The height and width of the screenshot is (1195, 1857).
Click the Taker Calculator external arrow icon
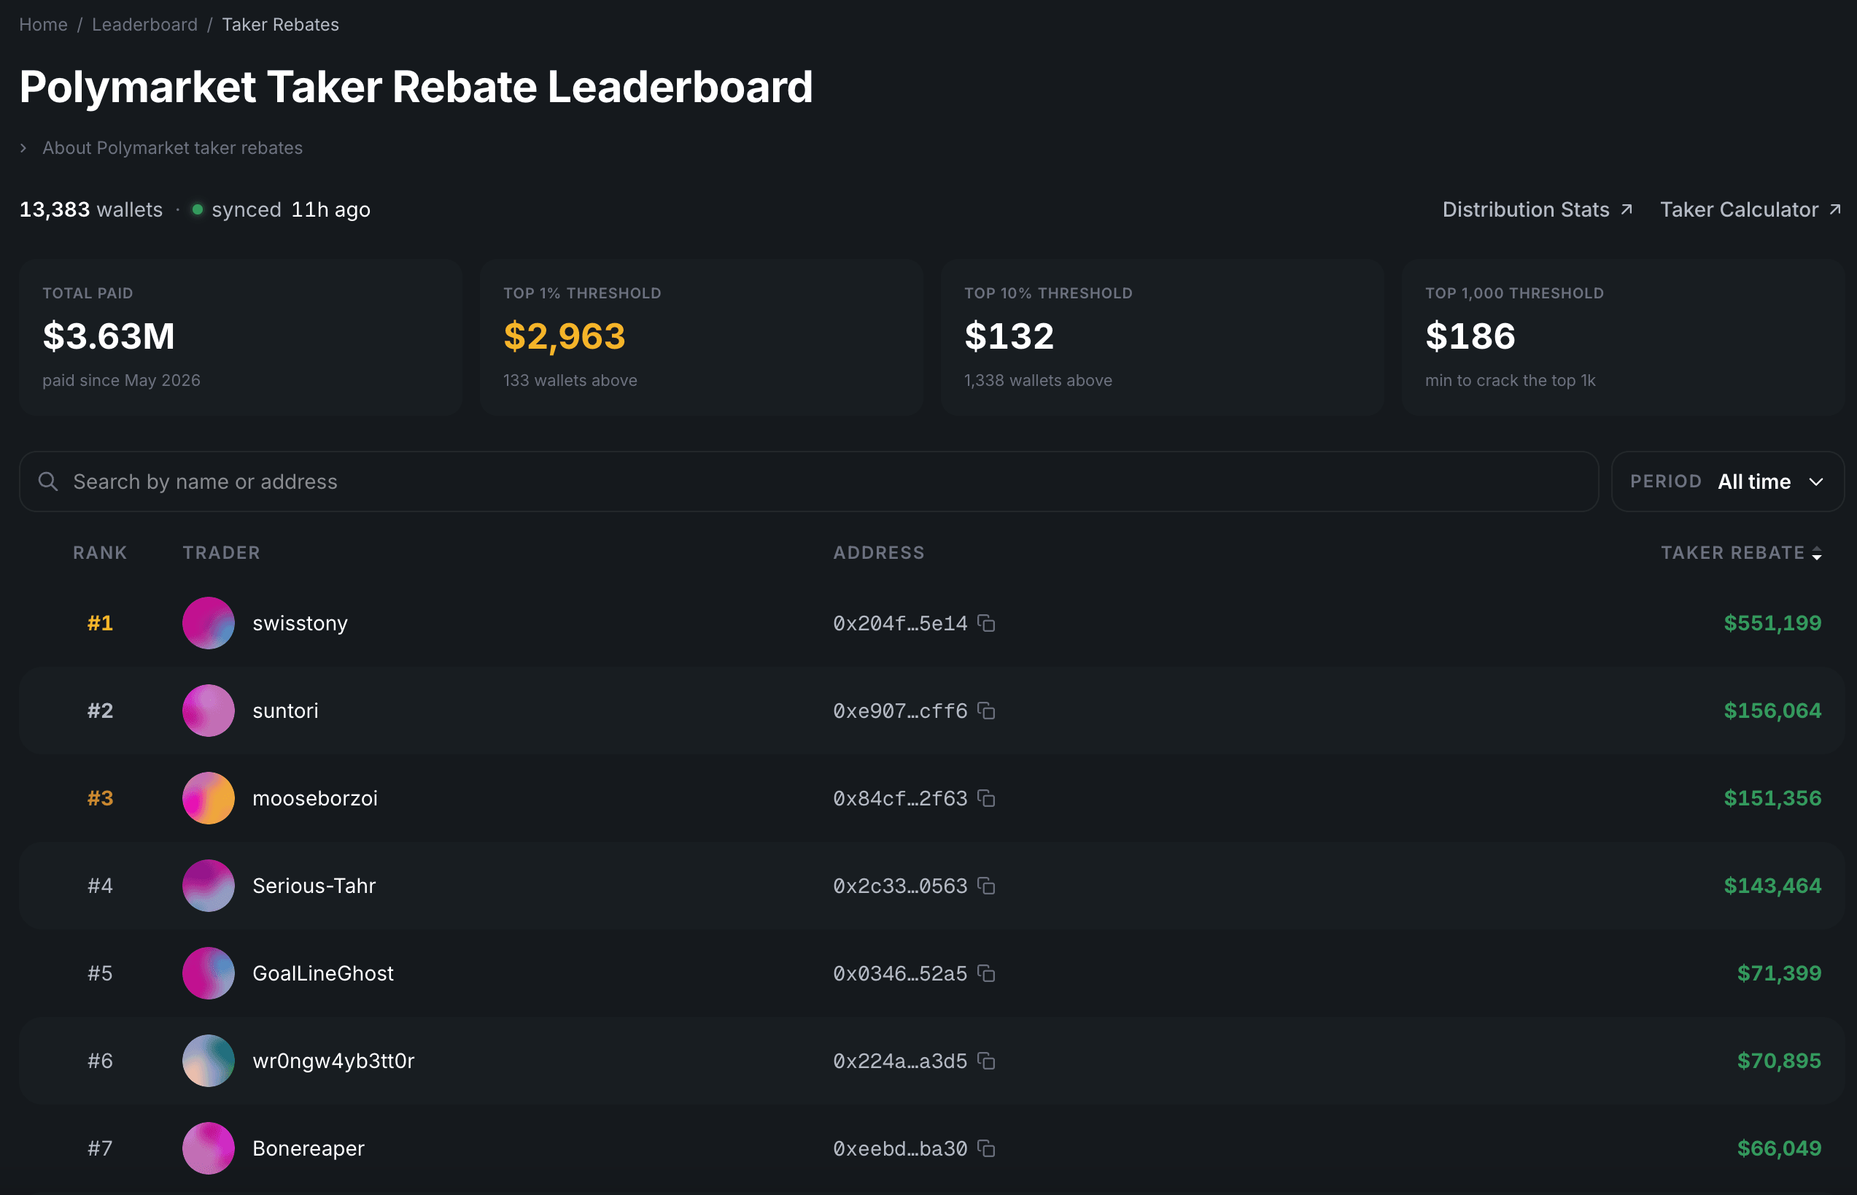point(1834,209)
